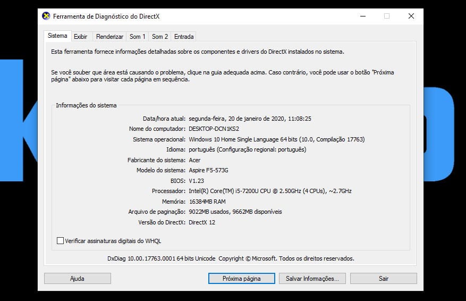
Task: Go to the Entrada tab
Action: click(184, 37)
